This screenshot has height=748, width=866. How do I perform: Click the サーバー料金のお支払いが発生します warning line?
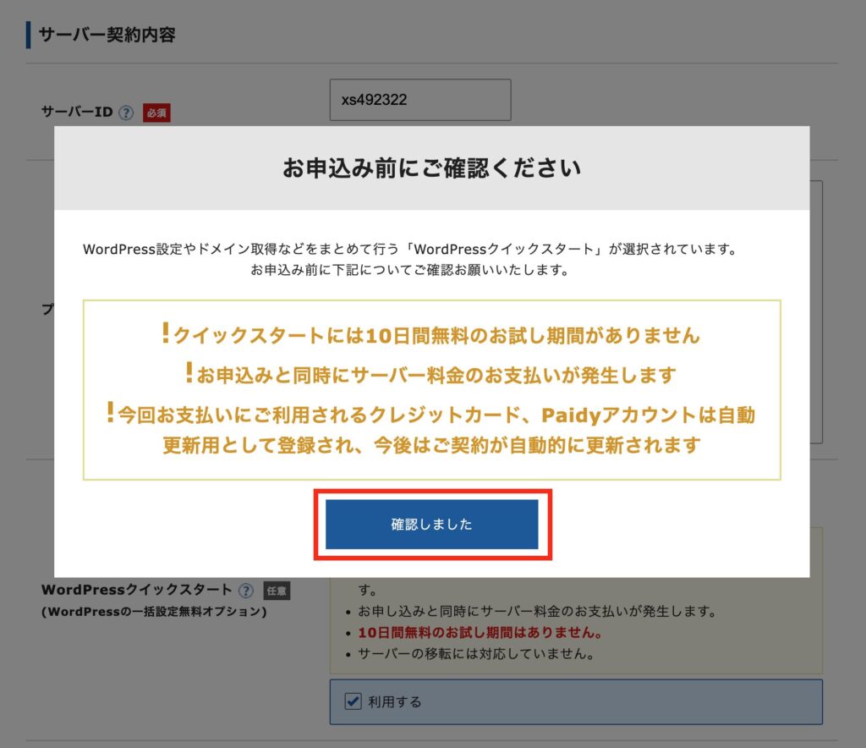(x=431, y=375)
